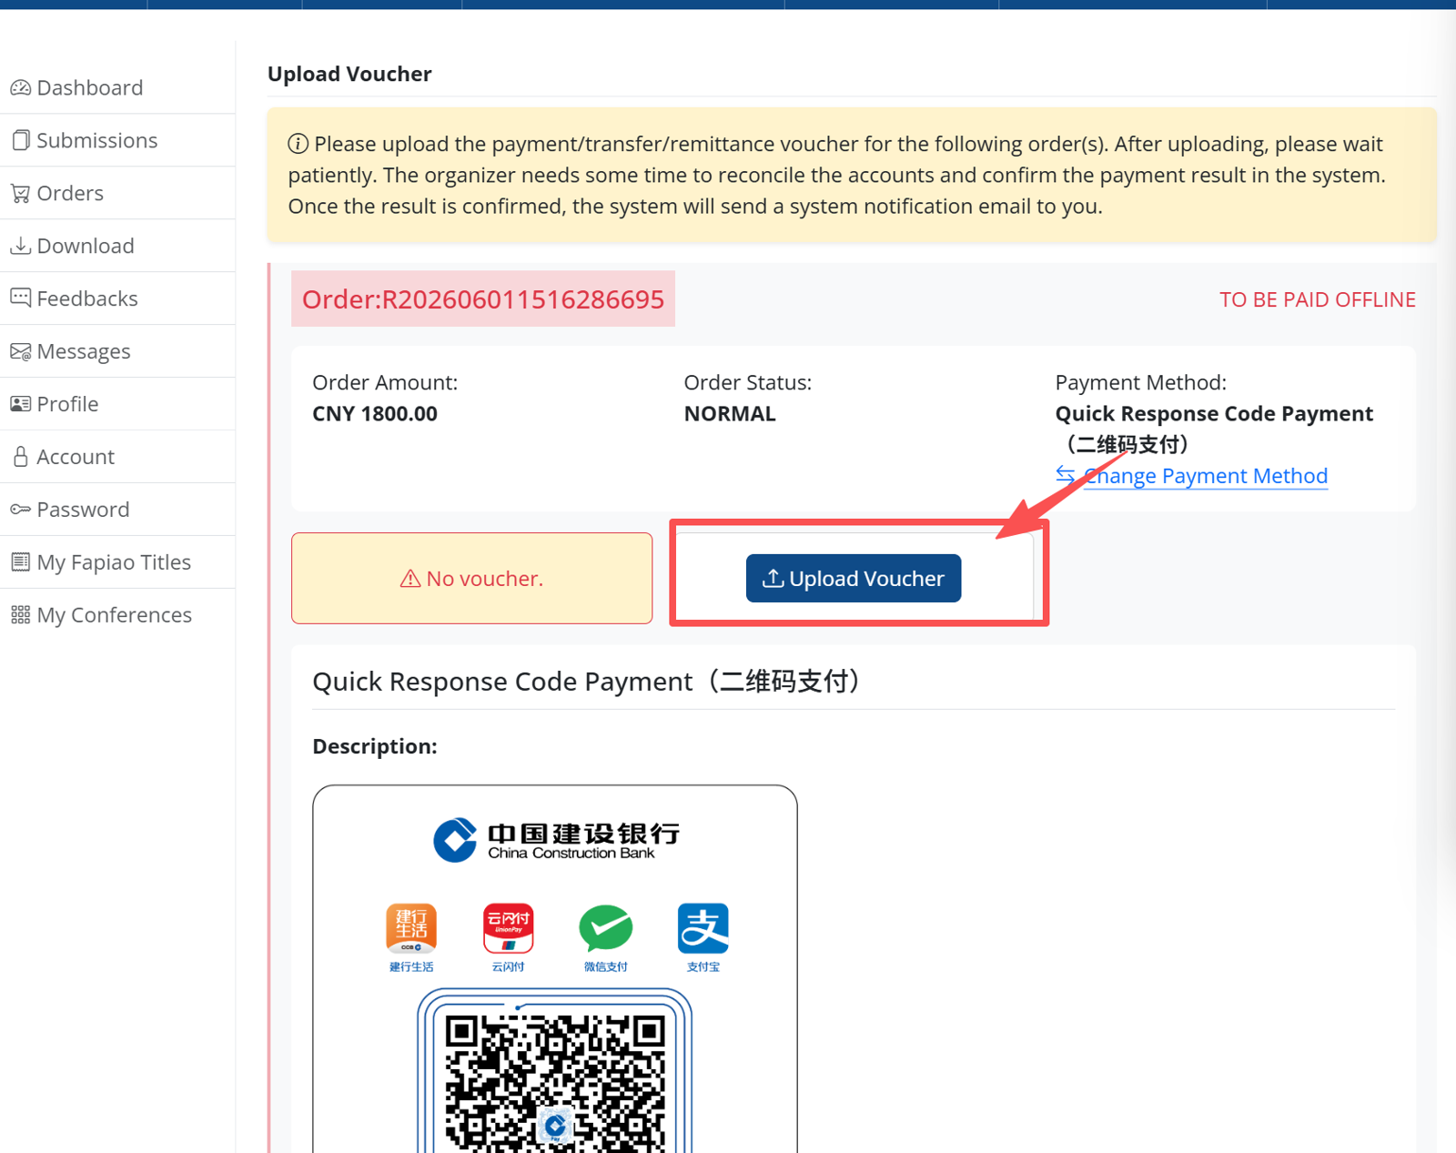Open My Conferences in the sidebar
This screenshot has height=1153, width=1456.
click(x=117, y=615)
